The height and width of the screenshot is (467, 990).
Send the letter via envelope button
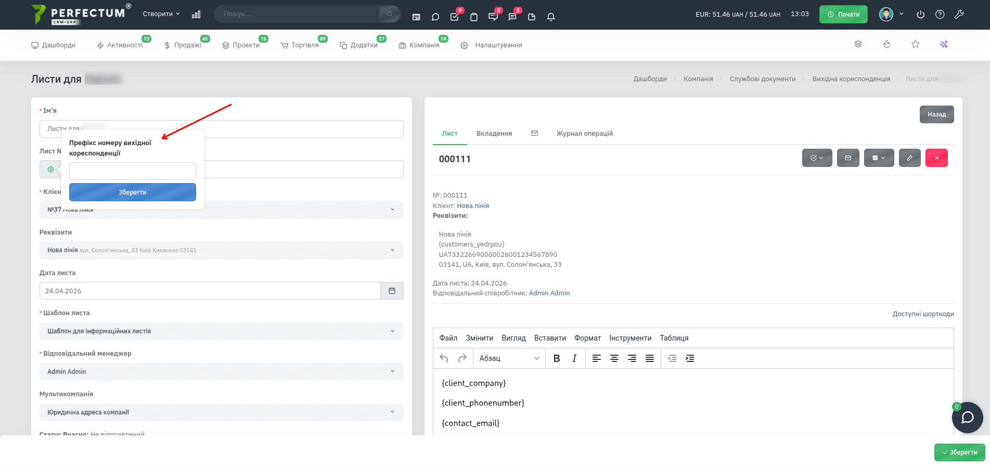(848, 158)
